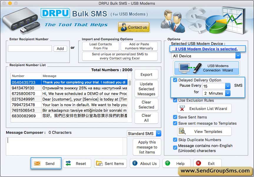Click the magnifier View Templates icon
Viewport: 254px width, 177px height.
(182, 131)
